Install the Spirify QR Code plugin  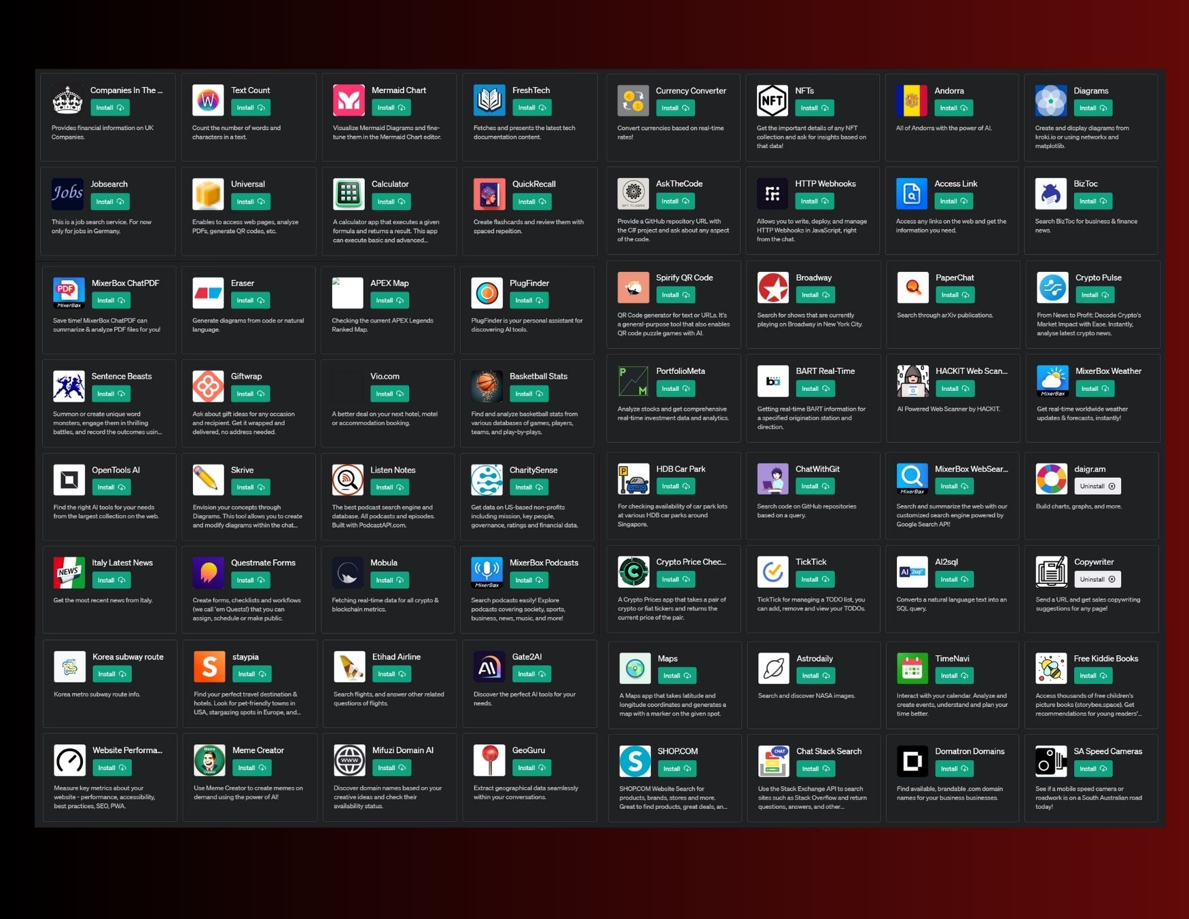[x=675, y=295]
